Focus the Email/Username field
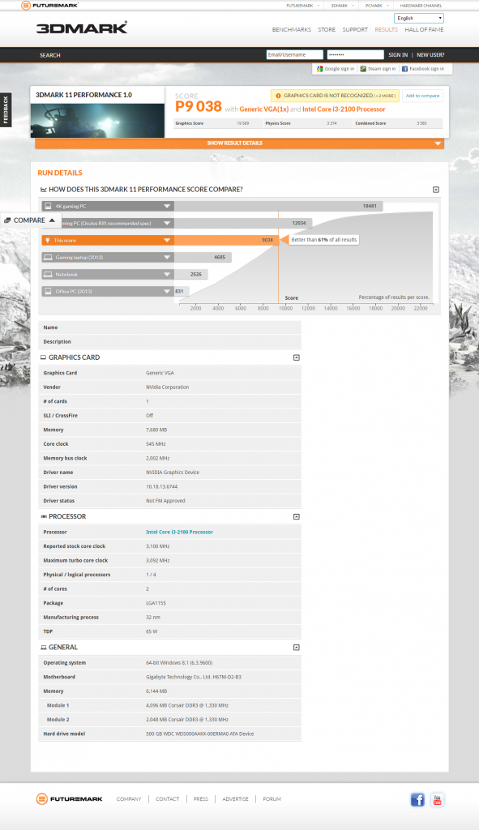This screenshot has width=479, height=830. [x=295, y=54]
